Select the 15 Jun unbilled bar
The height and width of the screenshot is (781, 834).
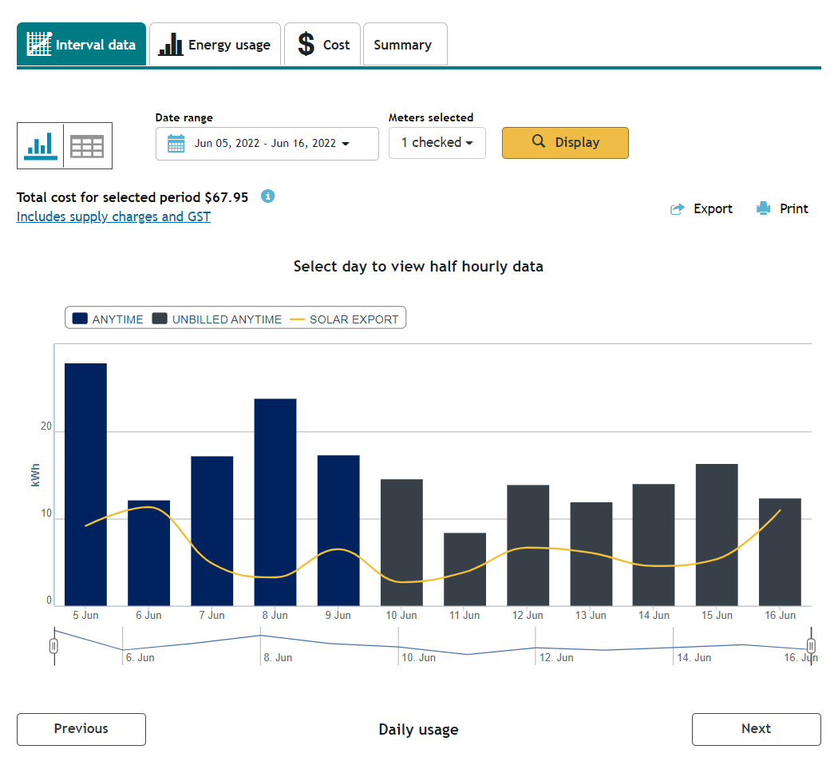pos(717,535)
